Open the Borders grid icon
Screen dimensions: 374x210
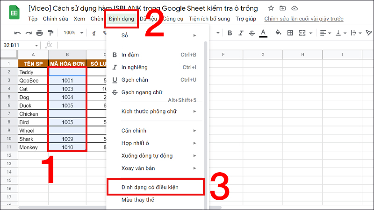click(290, 33)
